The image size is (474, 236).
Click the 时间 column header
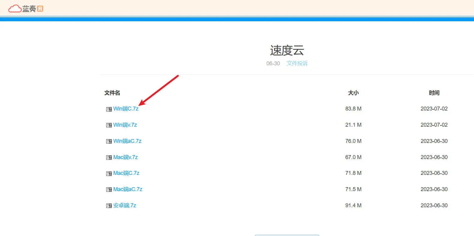click(x=434, y=93)
